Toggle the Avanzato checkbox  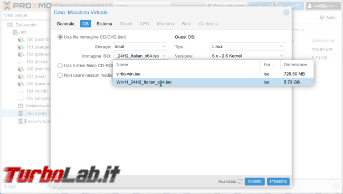tap(240, 181)
